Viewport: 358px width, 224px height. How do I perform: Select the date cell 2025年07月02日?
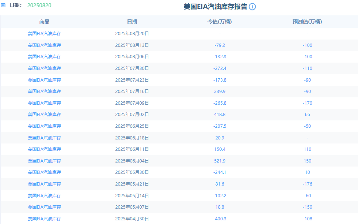click(x=132, y=115)
